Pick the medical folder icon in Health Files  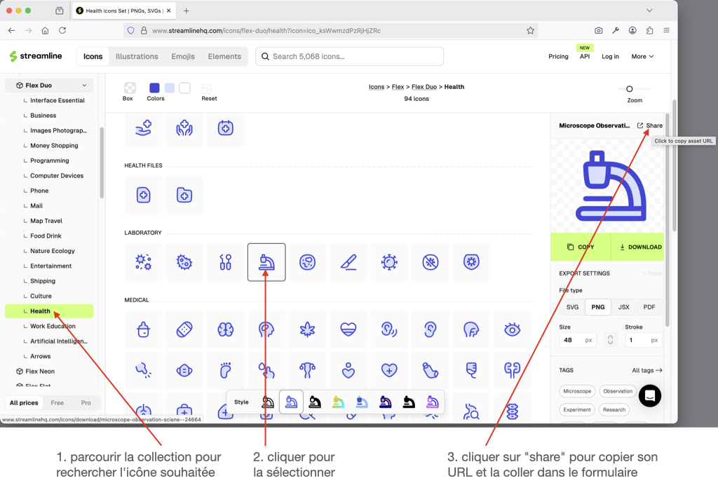click(184, 195)
